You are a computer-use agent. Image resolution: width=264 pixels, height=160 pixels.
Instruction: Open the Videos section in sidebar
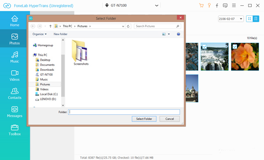tap(15, 75)
